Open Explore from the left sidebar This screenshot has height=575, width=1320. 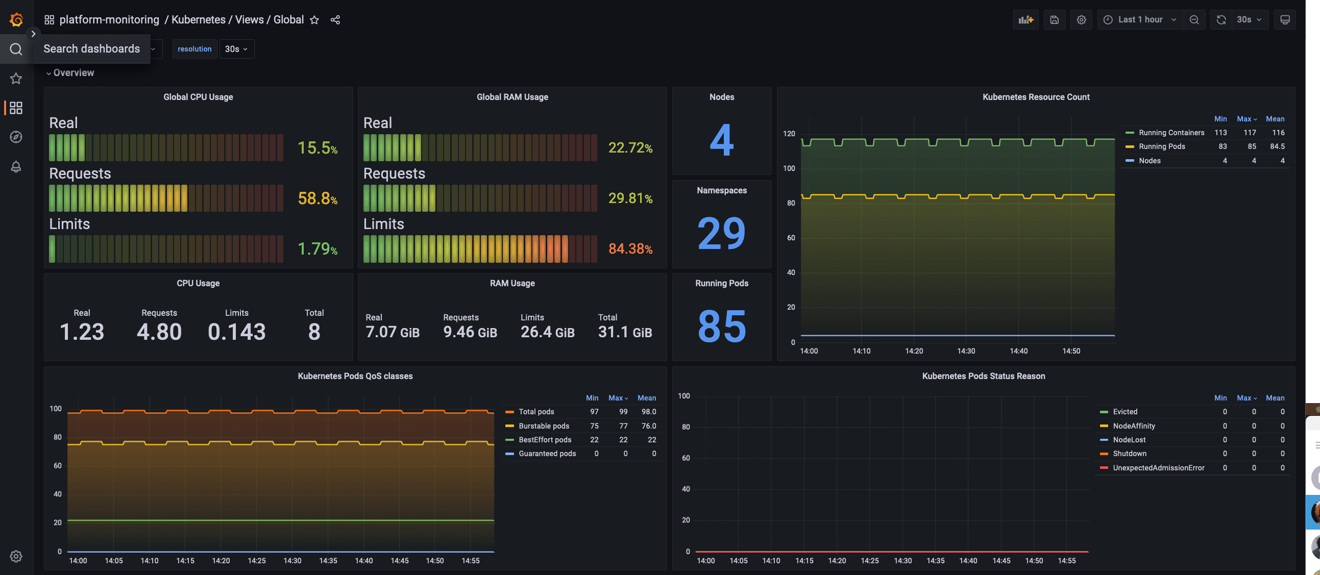[x=16, y=137]
